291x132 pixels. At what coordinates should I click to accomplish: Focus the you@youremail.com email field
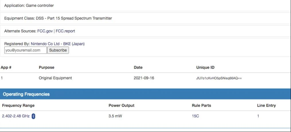(26, 50)
